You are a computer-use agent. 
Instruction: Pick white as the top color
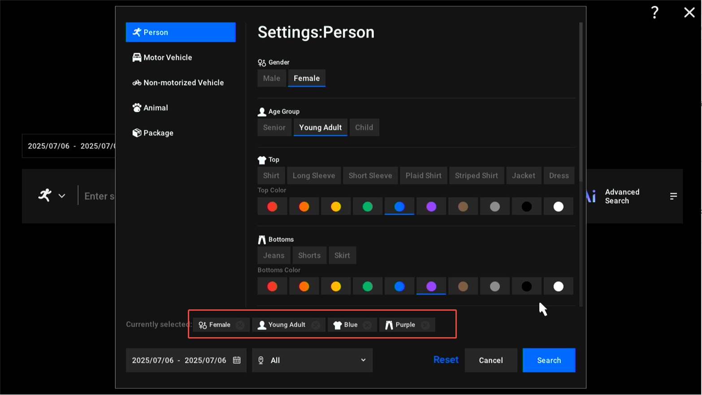pos(559,207)
